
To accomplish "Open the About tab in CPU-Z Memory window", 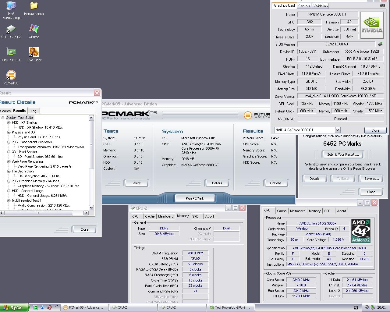I will click(x=210, y=216).
